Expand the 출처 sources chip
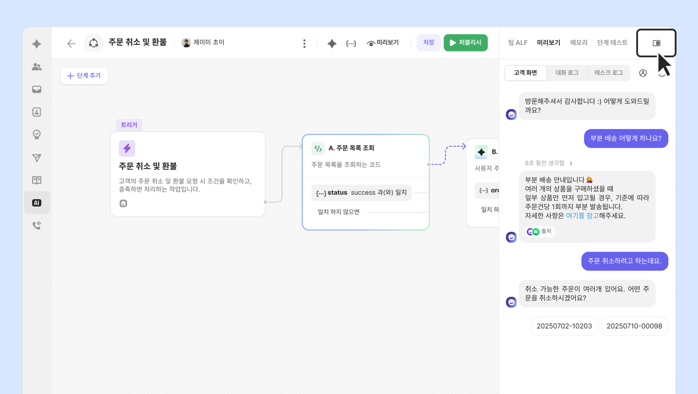The height and width of the screenshot is (394, 698). click(x=540, y=231)
